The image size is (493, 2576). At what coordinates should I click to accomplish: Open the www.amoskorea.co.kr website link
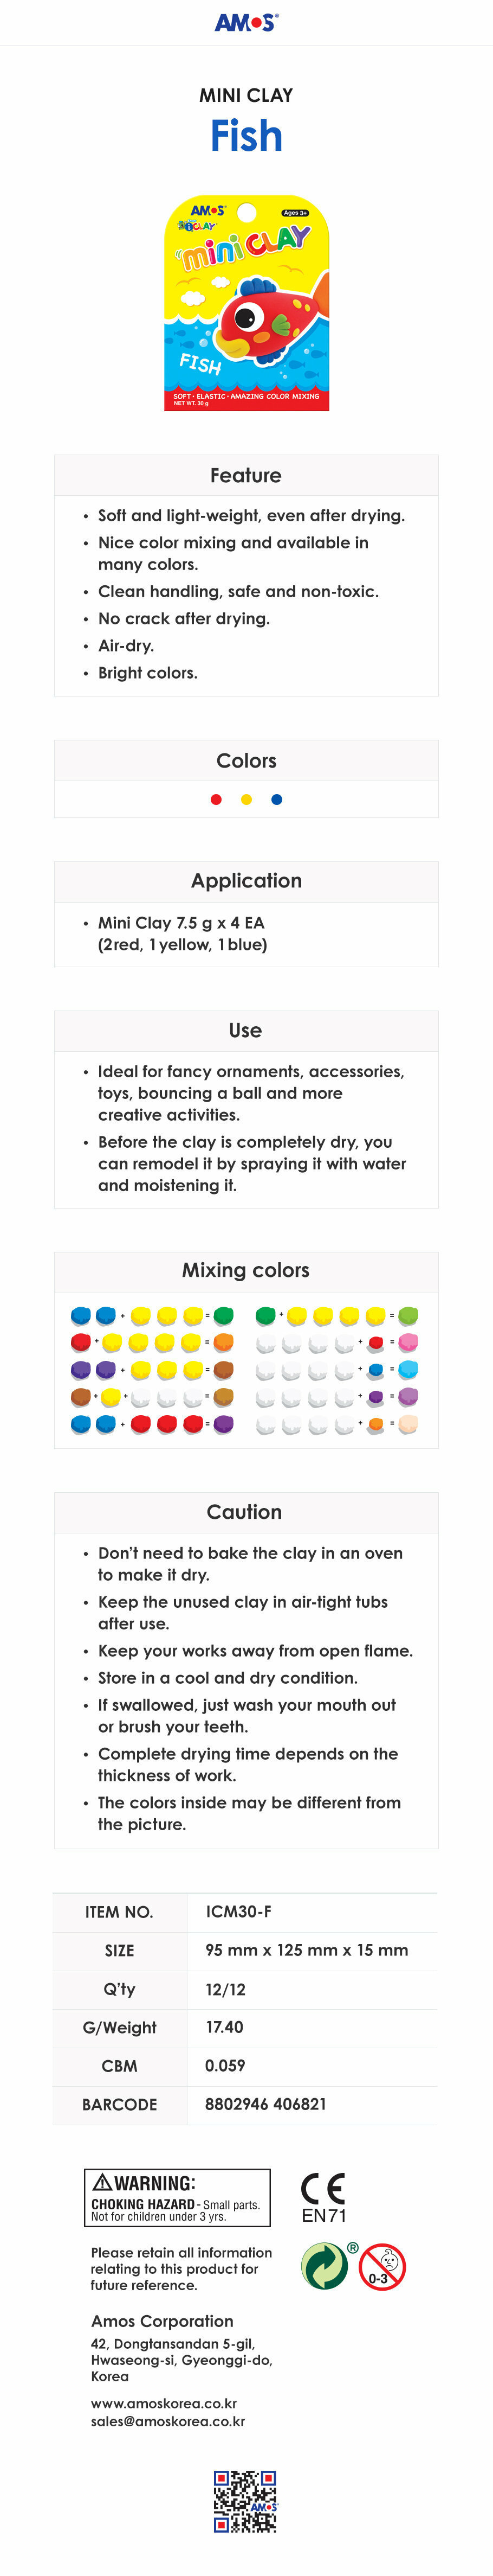pyautogui.click(x=164, y=2403)
